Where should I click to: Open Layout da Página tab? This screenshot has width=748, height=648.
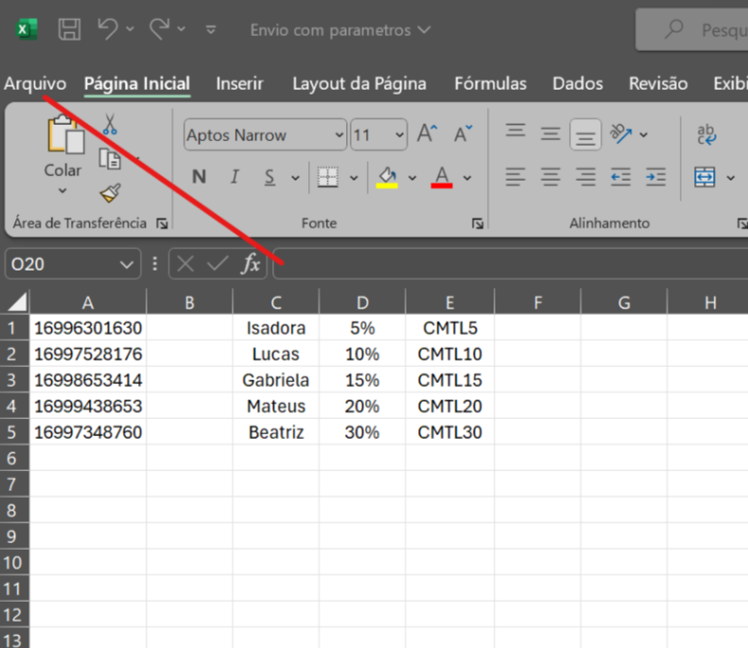click(359, 84)
